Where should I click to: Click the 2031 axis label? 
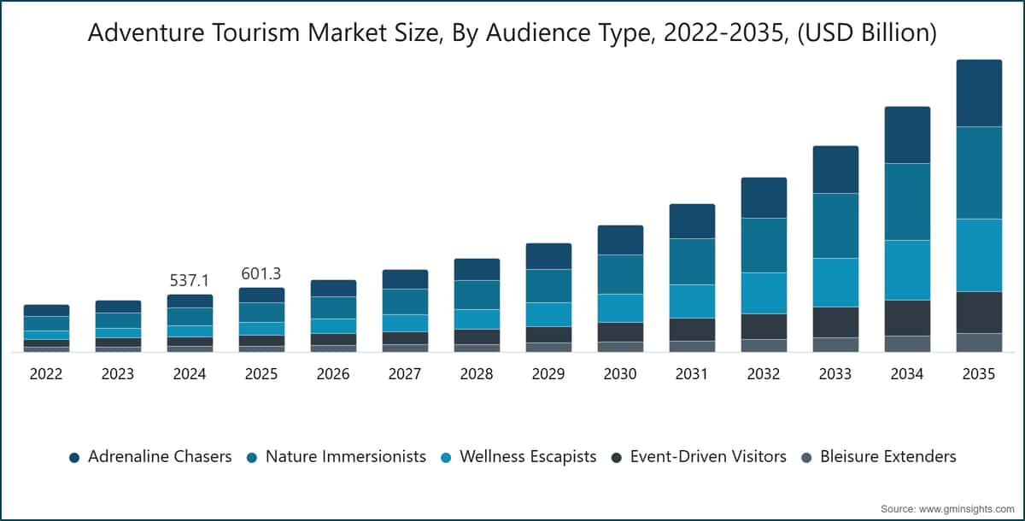click(692, 374)
